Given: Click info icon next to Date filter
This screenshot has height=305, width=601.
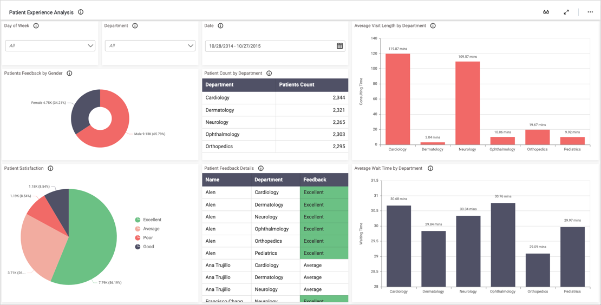Looking at the screenshot, I should (220, 25).
